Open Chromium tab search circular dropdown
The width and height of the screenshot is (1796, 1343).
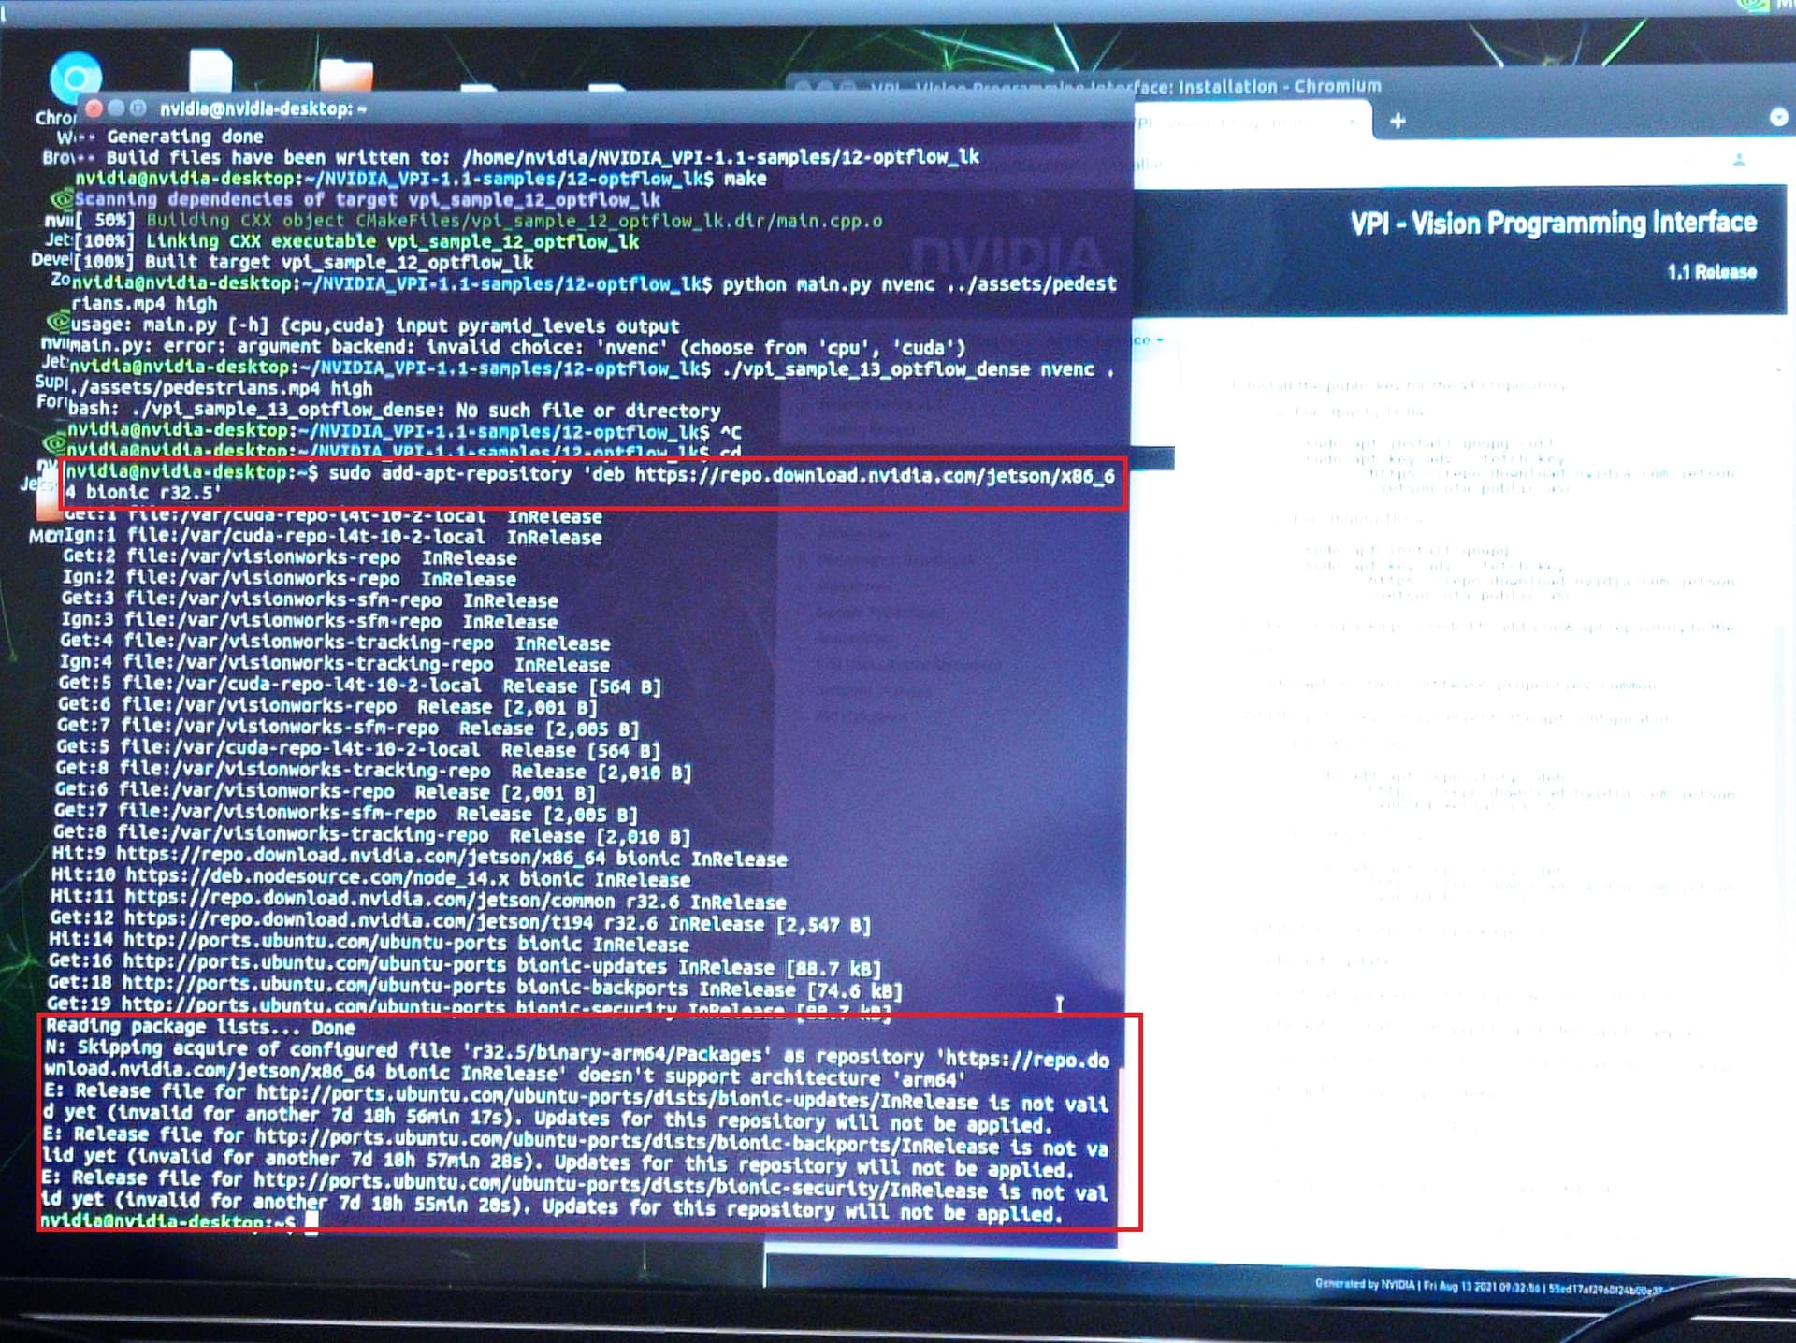(1778, 118)
